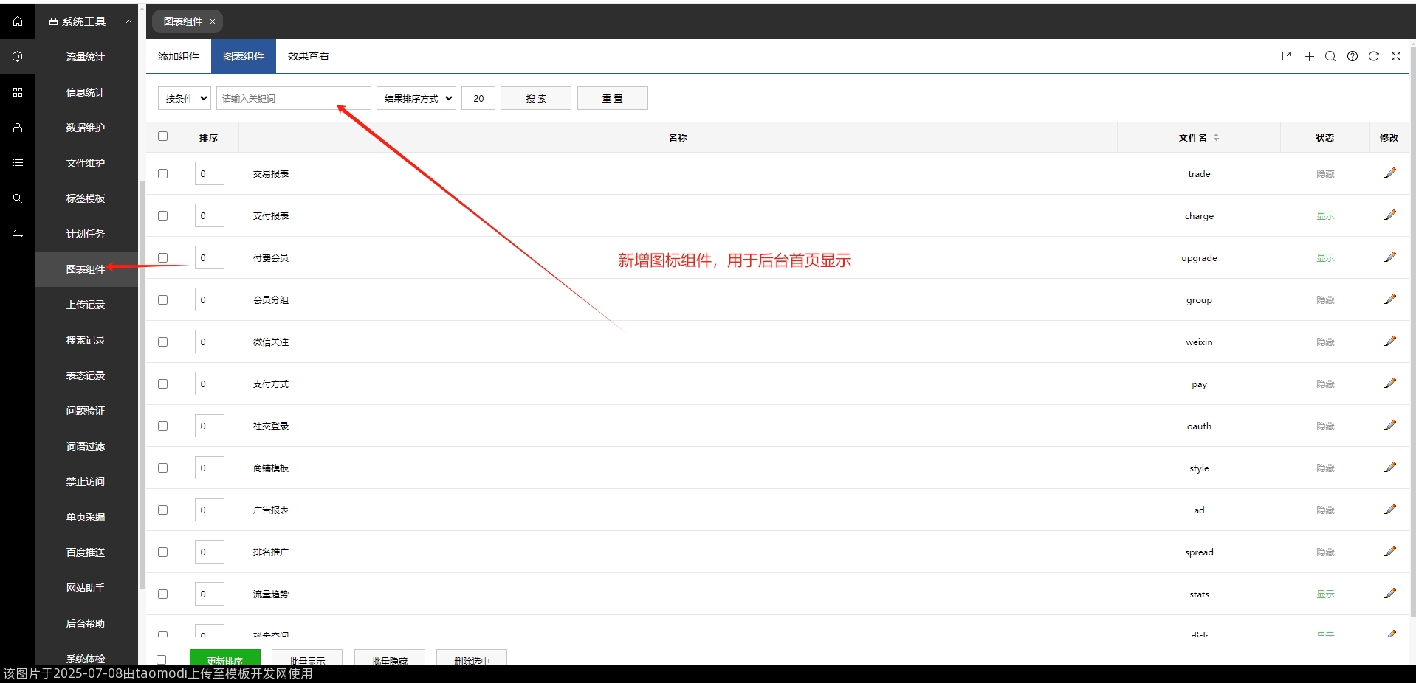Image resolution: width=1416 pixels, height=683 pixels.
Task: Select the apps grid icon in the sidebar
Action: [x=17, y=92]
